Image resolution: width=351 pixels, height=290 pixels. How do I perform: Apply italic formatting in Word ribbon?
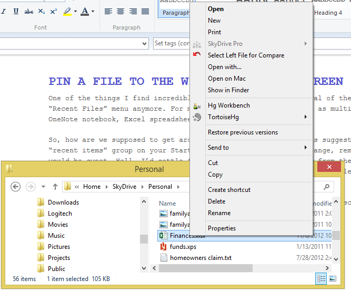click(x=3, y=11)
